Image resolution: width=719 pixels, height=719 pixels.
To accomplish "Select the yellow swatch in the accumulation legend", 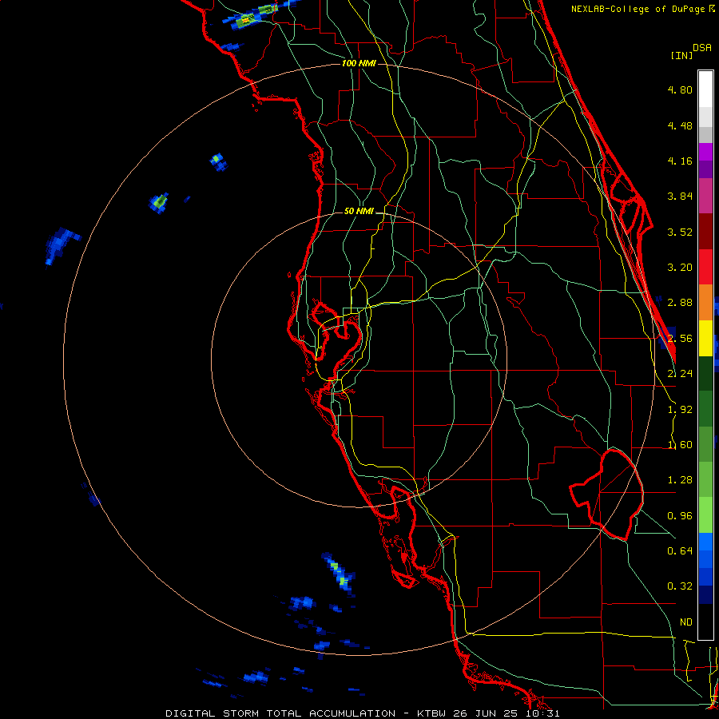I will click(705, 338).
